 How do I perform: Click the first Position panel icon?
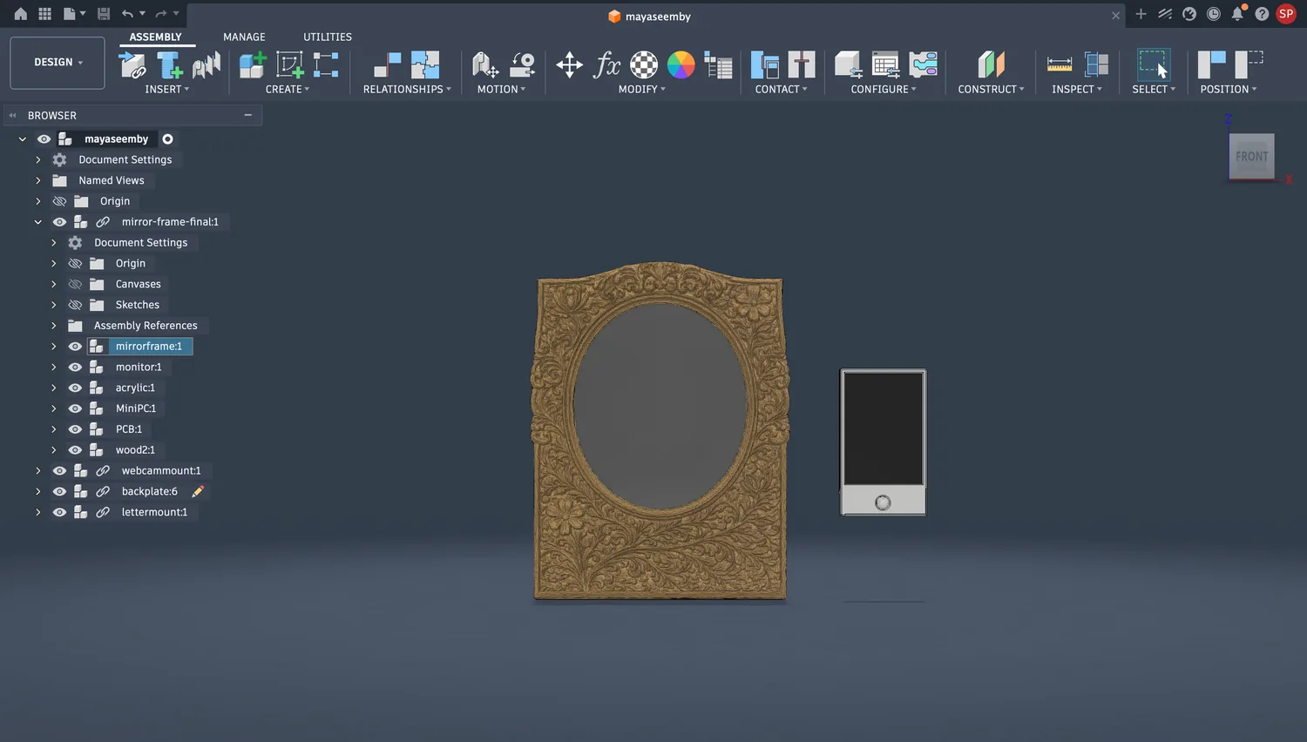(x=1212, y=65)
